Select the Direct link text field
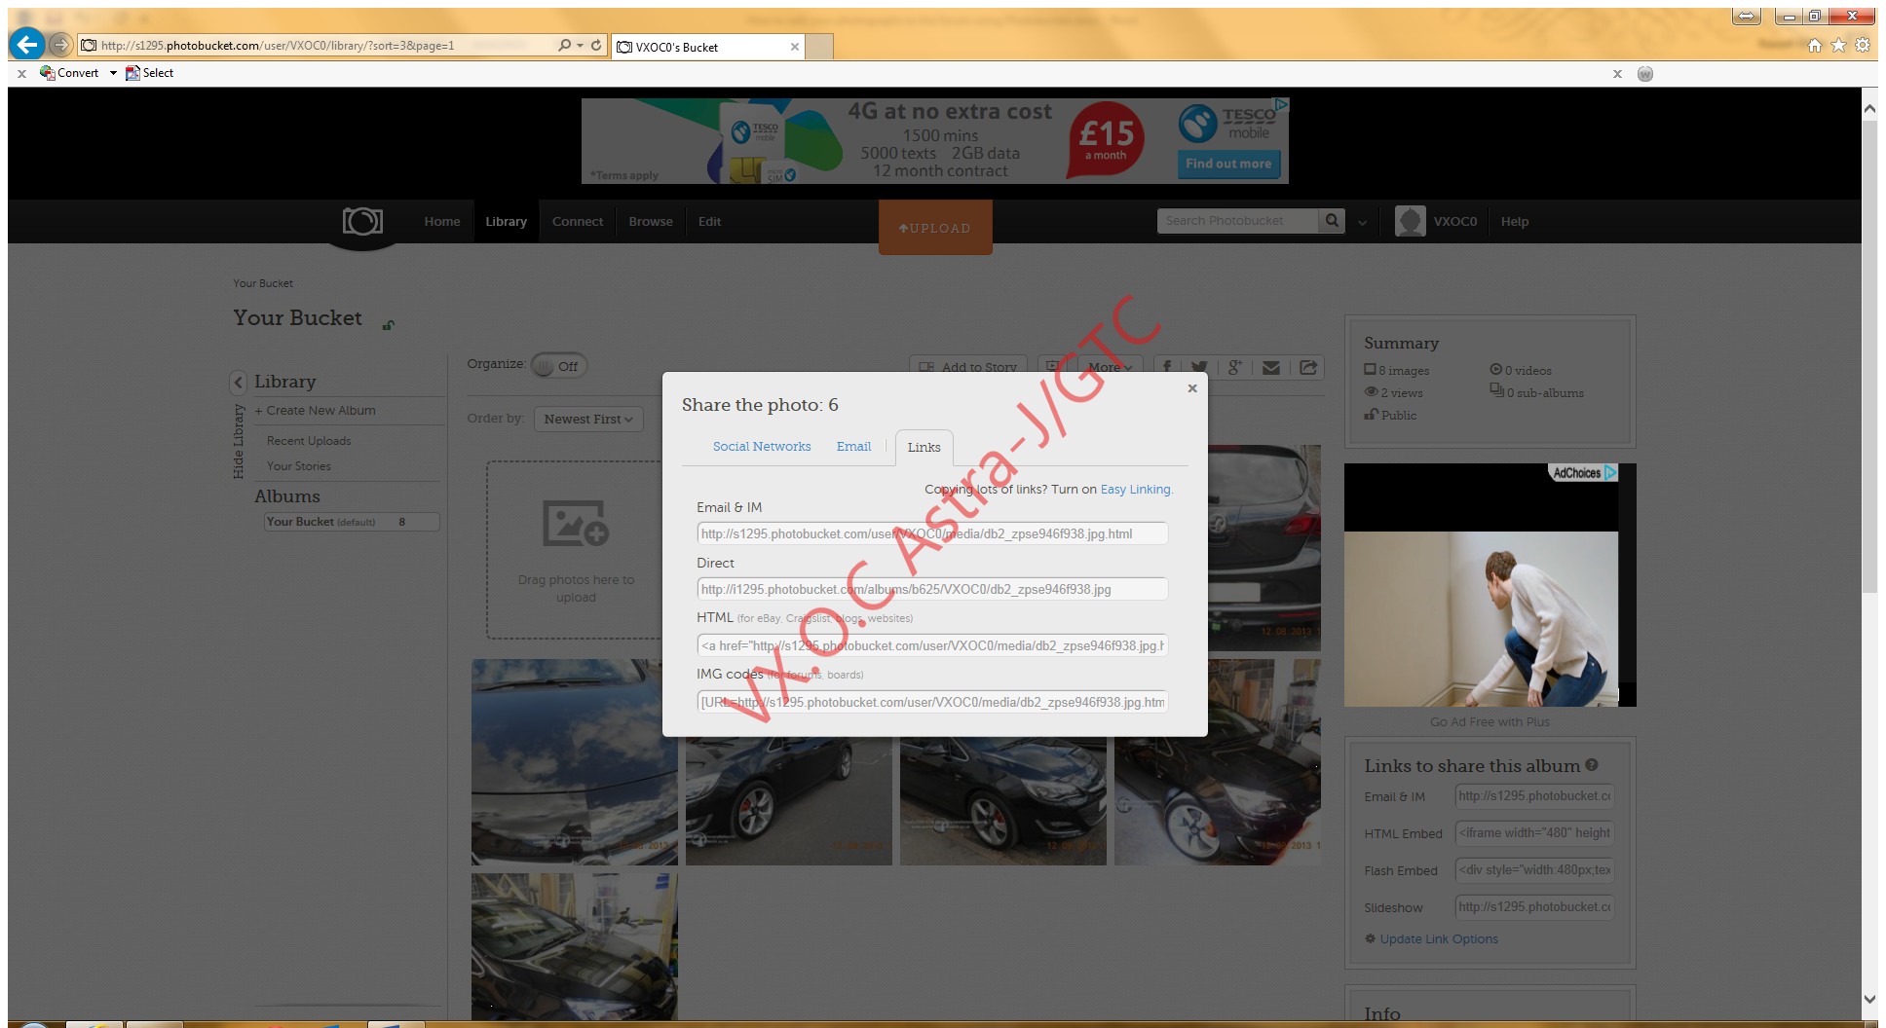Image resolution: width=1886 pixels, height=1028 pixels. tap(930, 589)
